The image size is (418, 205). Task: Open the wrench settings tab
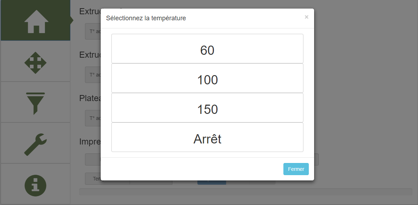(35, 143)
